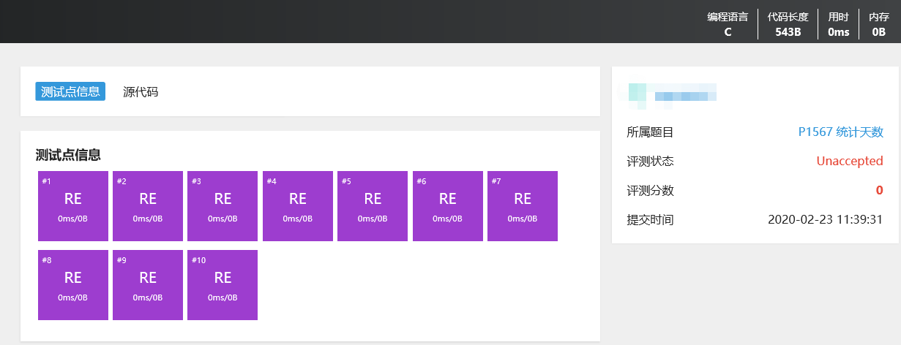Click test case #3 RE tile

pyautogui.click(x=223, y=206)
